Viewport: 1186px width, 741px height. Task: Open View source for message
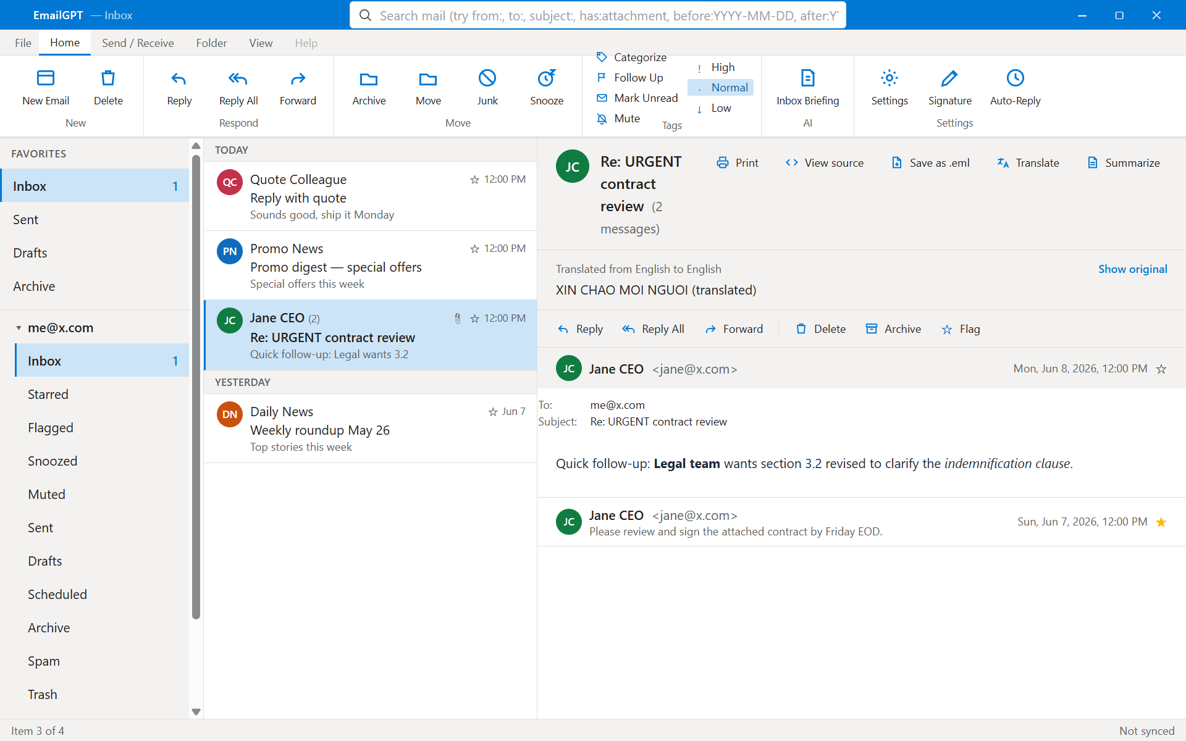click(824, 163)
